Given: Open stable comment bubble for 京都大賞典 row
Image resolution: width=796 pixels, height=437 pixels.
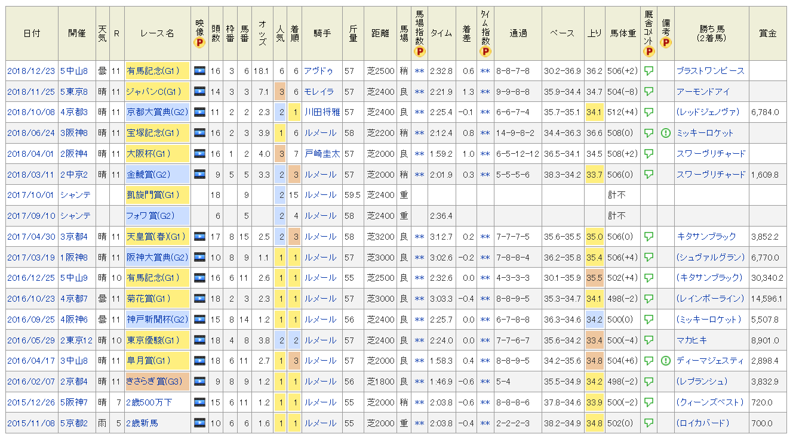Looking at the screenshot, I should (x=649, y=112).
